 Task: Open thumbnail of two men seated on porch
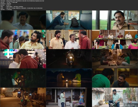pyautogui.click(x=115, y=59)
